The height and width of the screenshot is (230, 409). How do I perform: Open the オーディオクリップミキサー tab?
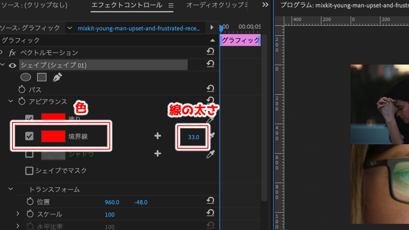217,5
